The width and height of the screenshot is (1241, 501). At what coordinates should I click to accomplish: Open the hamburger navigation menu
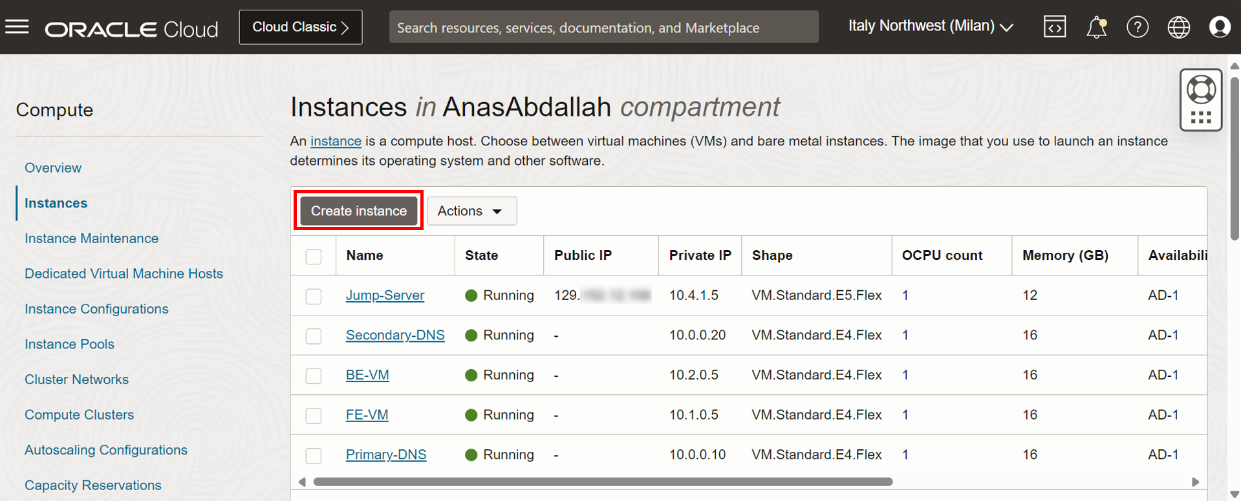pos(17,27)
